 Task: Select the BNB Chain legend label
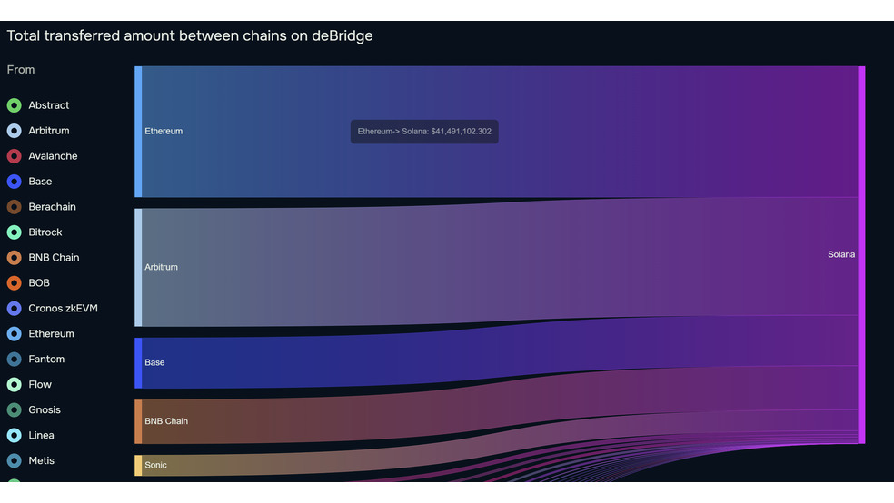tap(54, 258)
